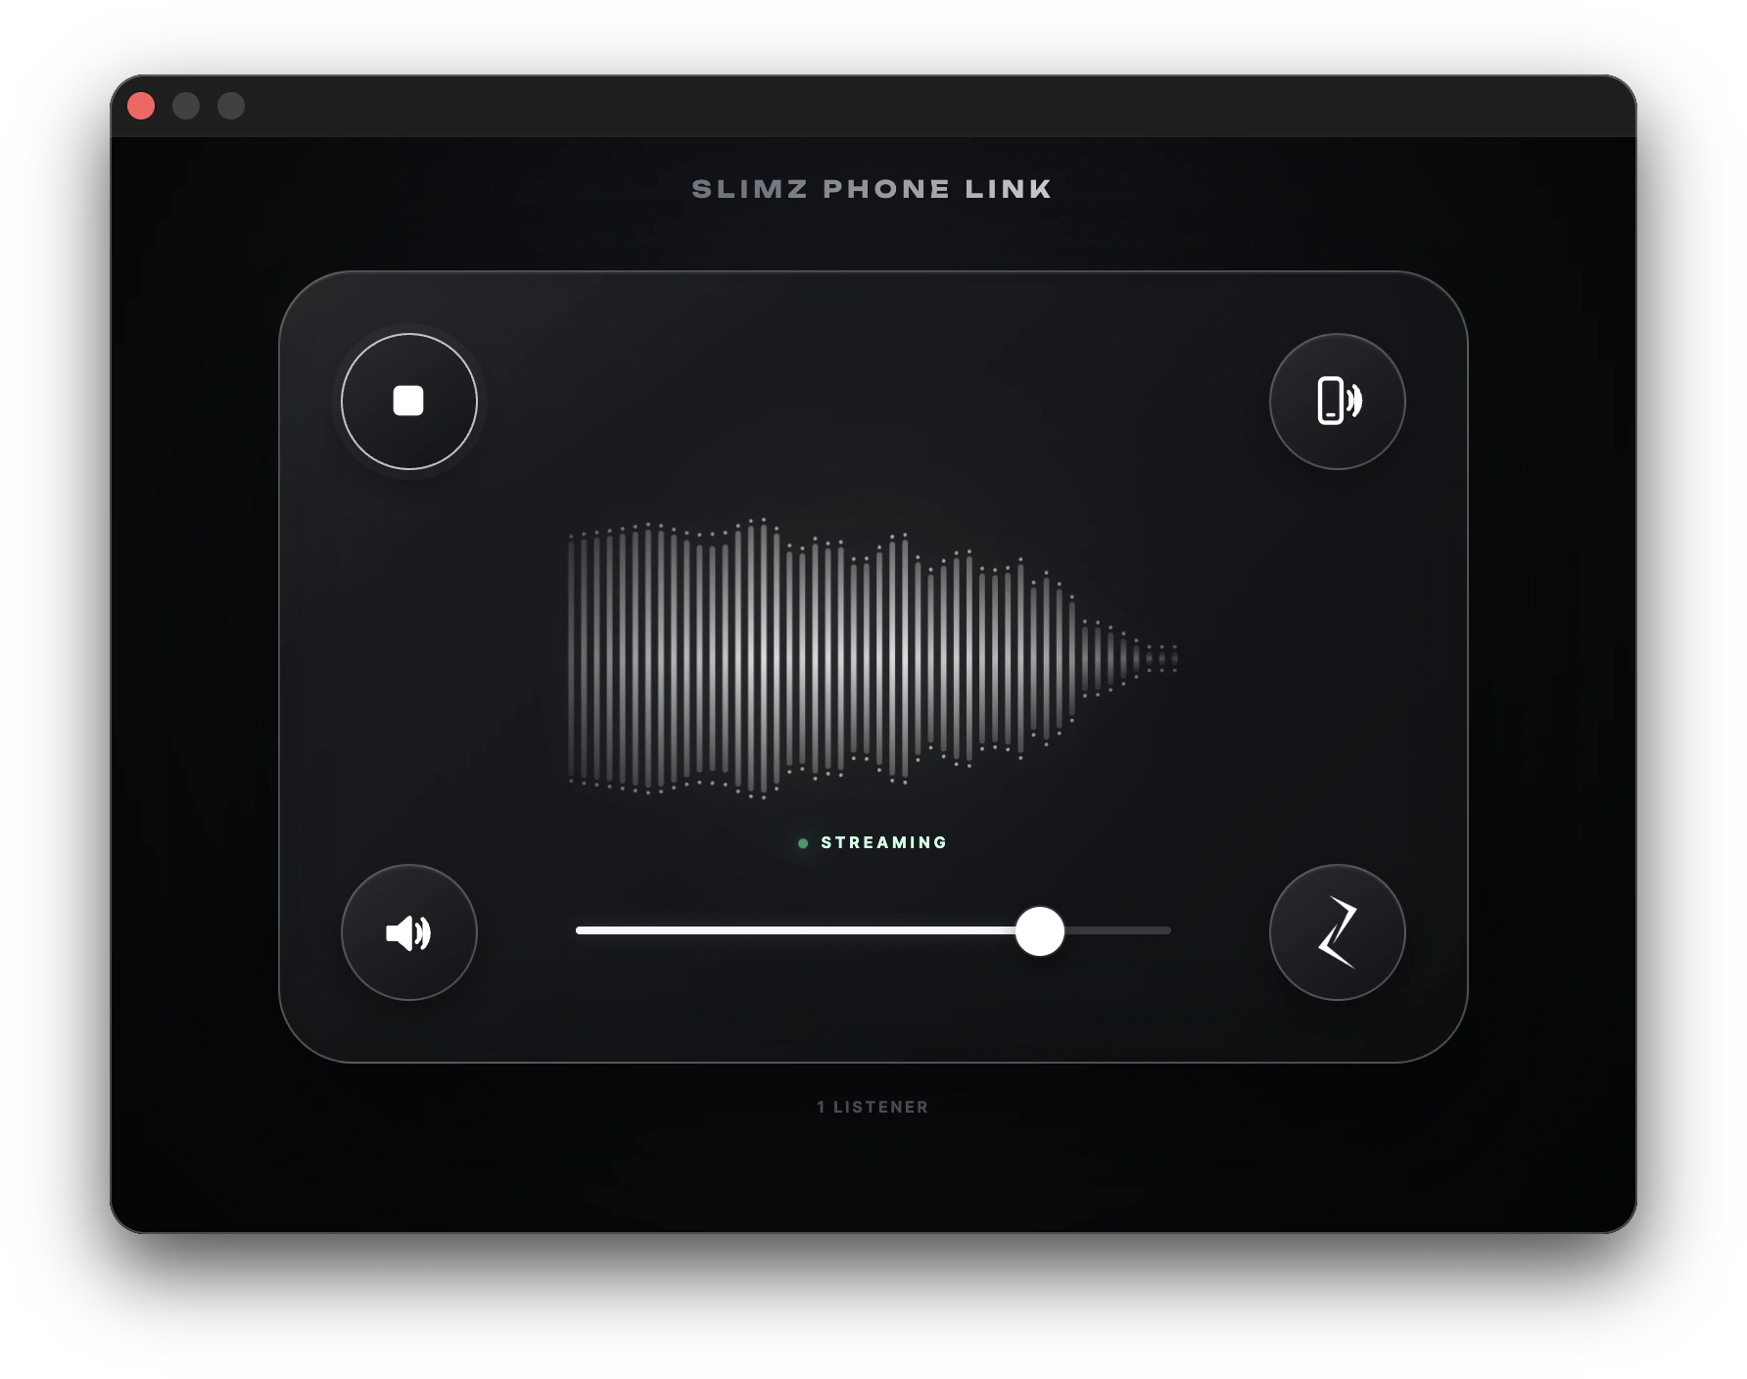Screen dimensions: 1747x1379
Task: Click the SLIMZ PHONE LINK title
Action: [873, 189]
